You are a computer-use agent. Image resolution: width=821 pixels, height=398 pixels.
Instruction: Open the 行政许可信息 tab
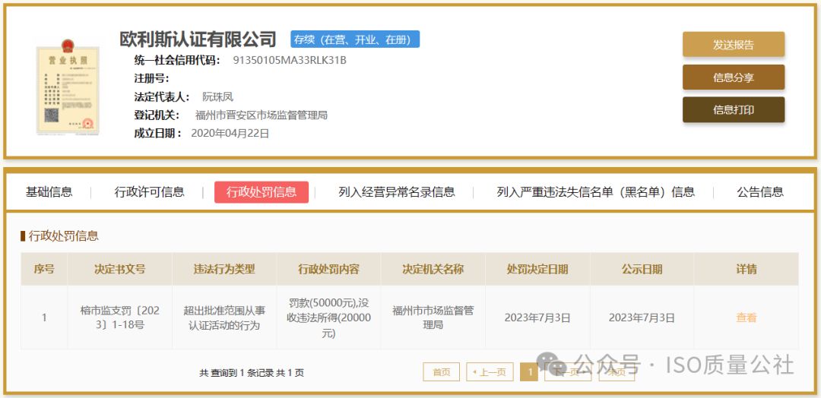149,192
